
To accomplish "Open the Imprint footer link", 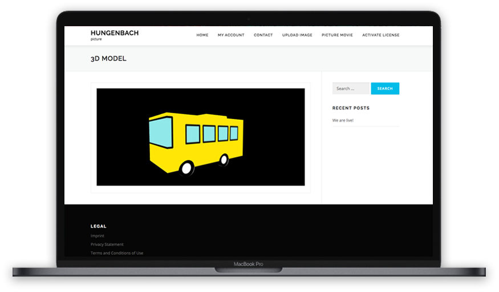I will point(97,236).
